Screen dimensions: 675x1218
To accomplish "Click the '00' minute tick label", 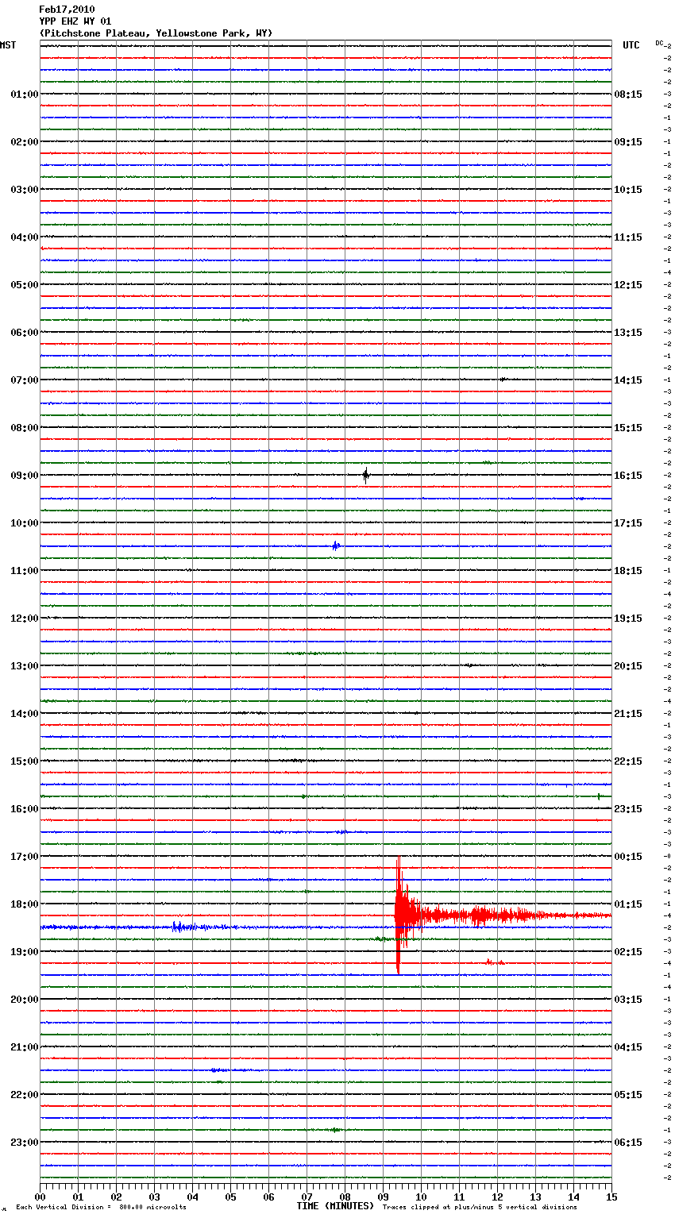I will tap(40, 1197).
